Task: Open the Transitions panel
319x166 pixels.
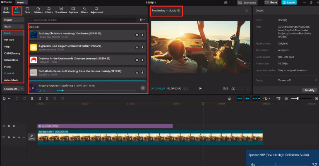Action: coord(61,10)
